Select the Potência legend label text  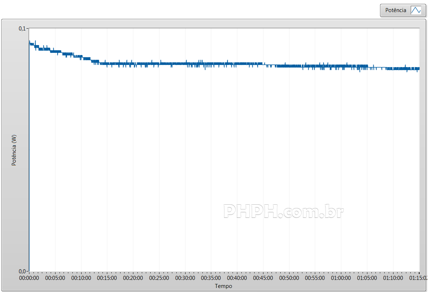click(x=396, y=10)
